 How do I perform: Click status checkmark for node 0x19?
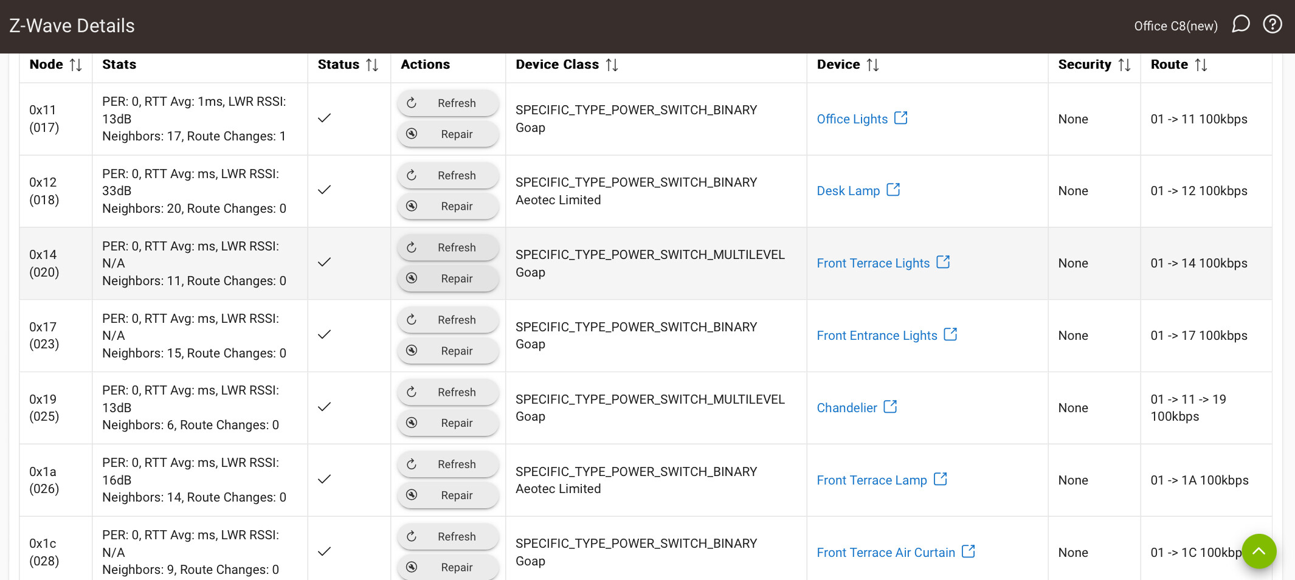(325, 407)
